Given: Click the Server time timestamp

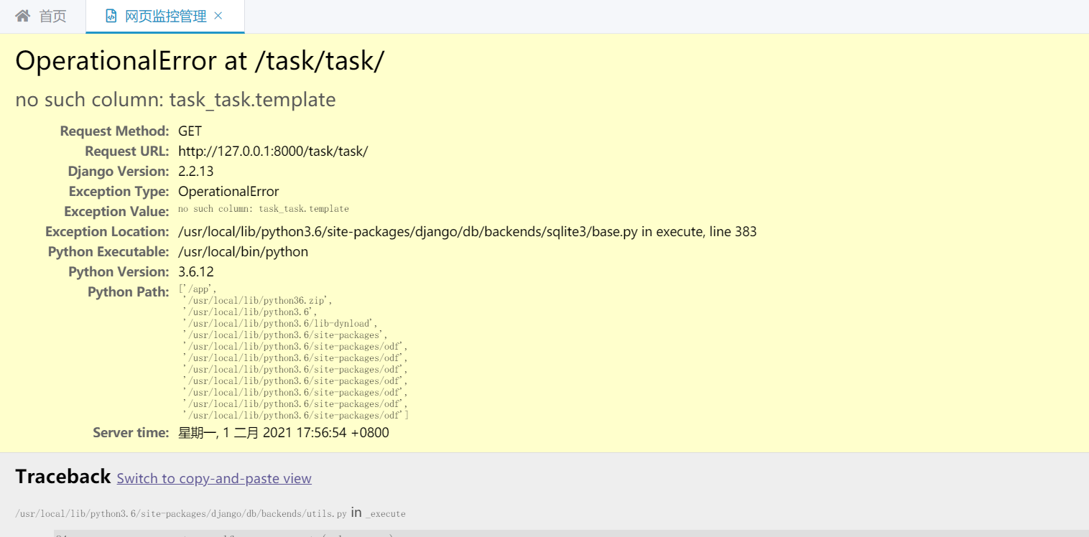Looking at the screenshot, I should coord(283,432).
